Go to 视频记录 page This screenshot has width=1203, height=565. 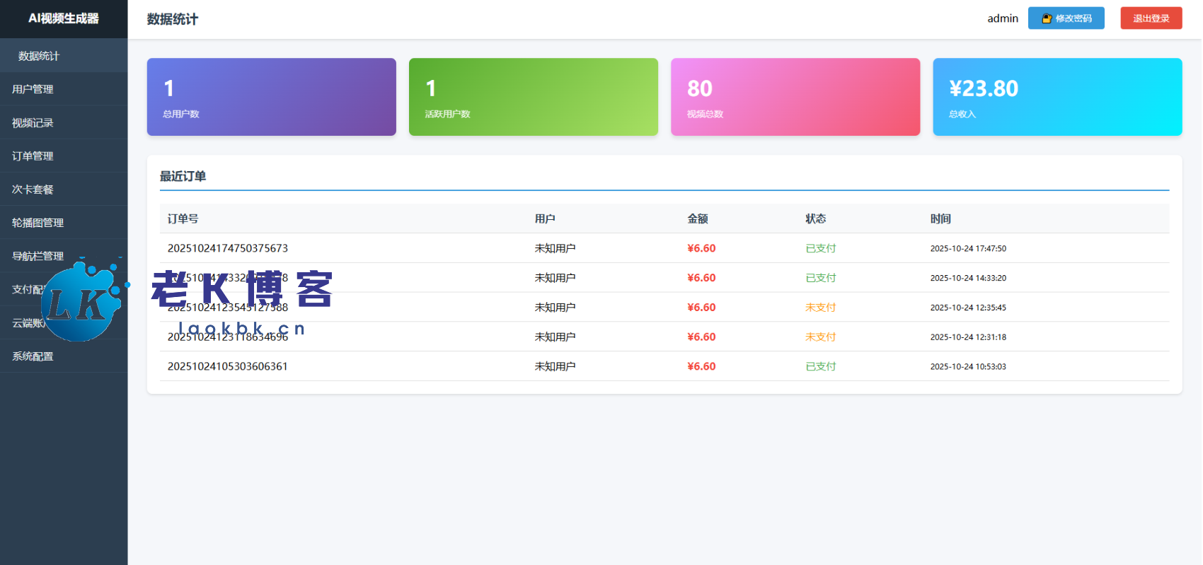33,123
